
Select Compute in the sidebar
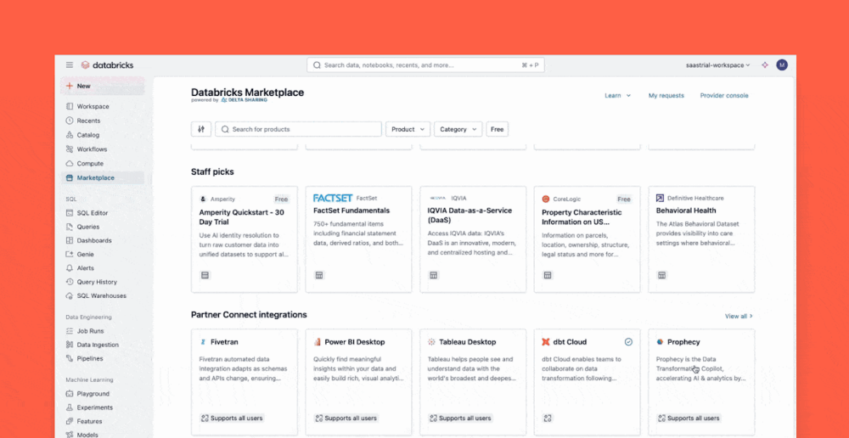click(x=103, y=164)
